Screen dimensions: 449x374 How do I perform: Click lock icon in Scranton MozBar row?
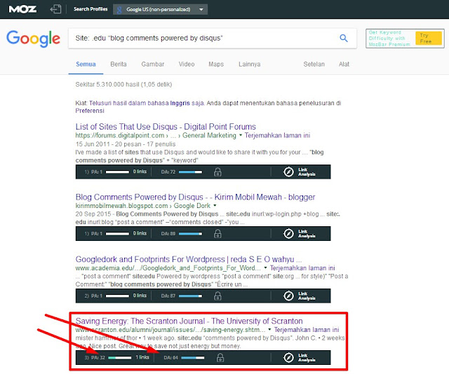point(220,357)
